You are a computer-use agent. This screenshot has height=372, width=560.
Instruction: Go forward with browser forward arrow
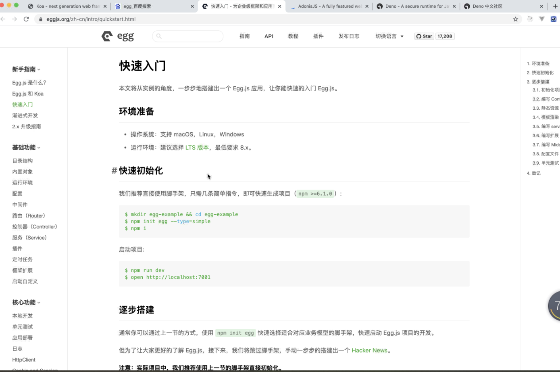click(15, 19)
